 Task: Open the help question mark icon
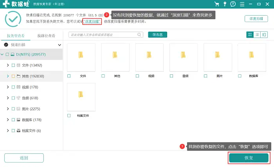[x=233, y=4]
